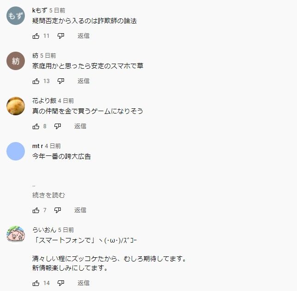The image size is (297, 291).
Task: Click 返信 under mt r's comment
Action: point(80,210)
